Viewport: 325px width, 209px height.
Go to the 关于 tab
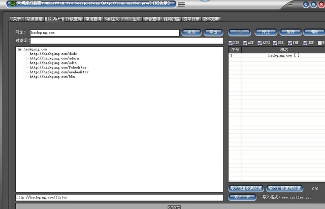click(x=17, y=19)
